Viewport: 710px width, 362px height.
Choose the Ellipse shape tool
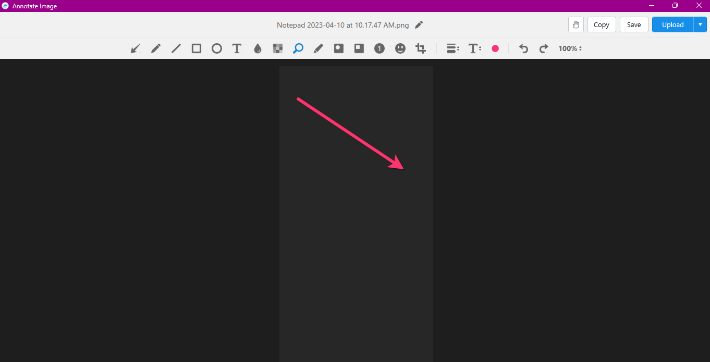point(217,48)
